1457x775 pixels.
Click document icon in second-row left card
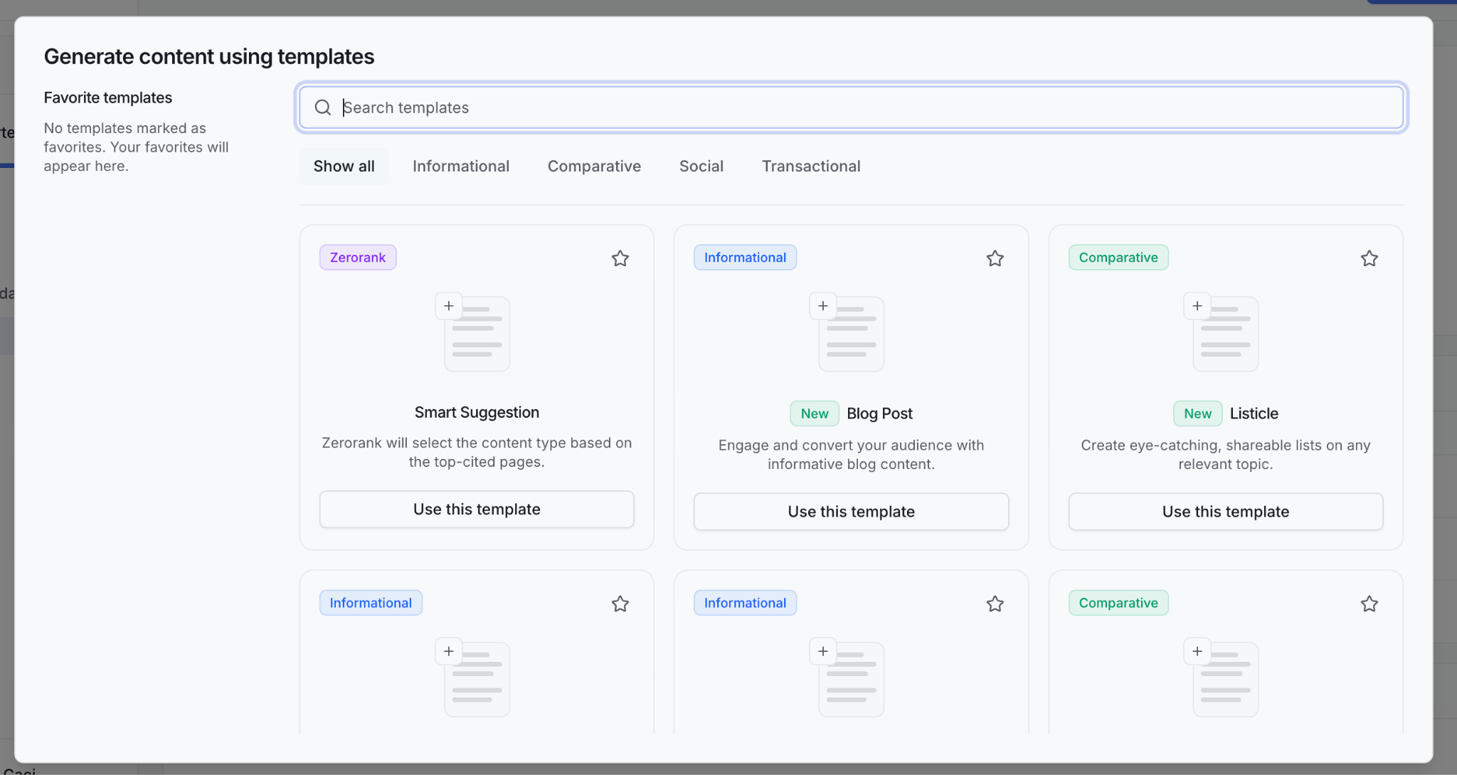pyautogui.click(x=473, y=678)
